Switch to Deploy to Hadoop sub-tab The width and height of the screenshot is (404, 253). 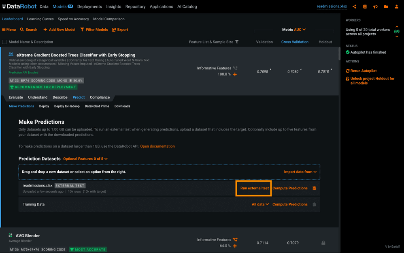(x=67, y=106)
